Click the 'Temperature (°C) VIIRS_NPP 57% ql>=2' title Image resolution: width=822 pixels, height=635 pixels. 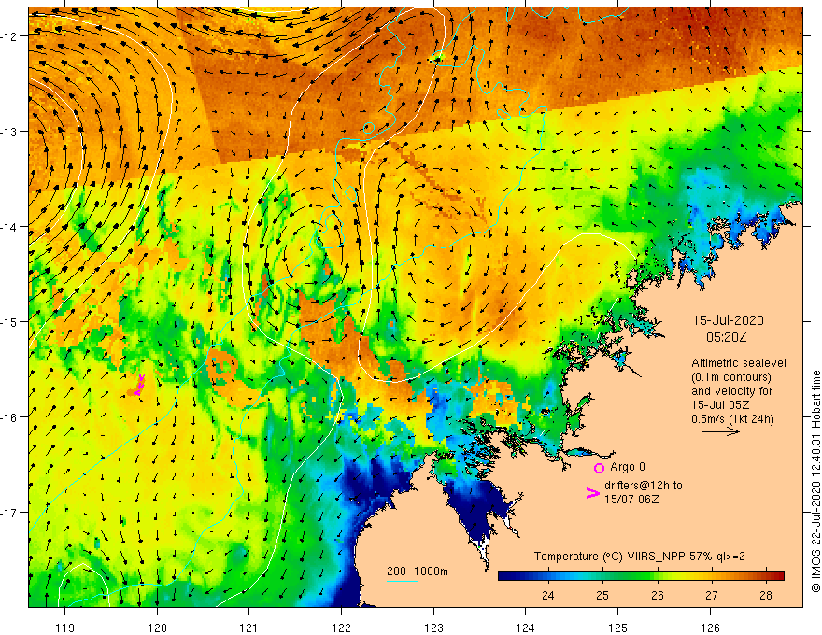coord(639,557)
